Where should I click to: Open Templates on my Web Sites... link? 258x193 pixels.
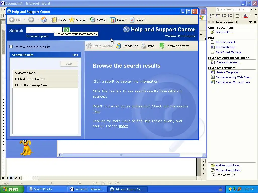click(234, 77)
